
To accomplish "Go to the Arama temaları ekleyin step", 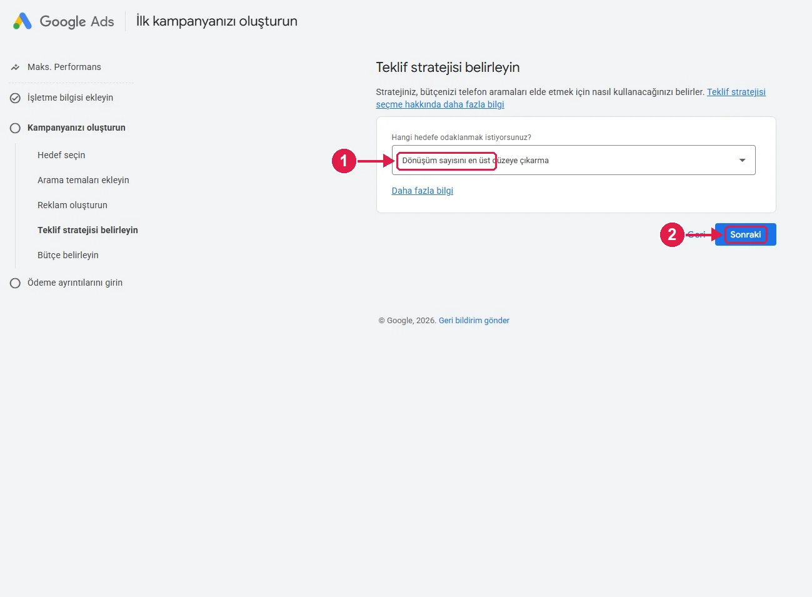I will (x=83, y=180).
